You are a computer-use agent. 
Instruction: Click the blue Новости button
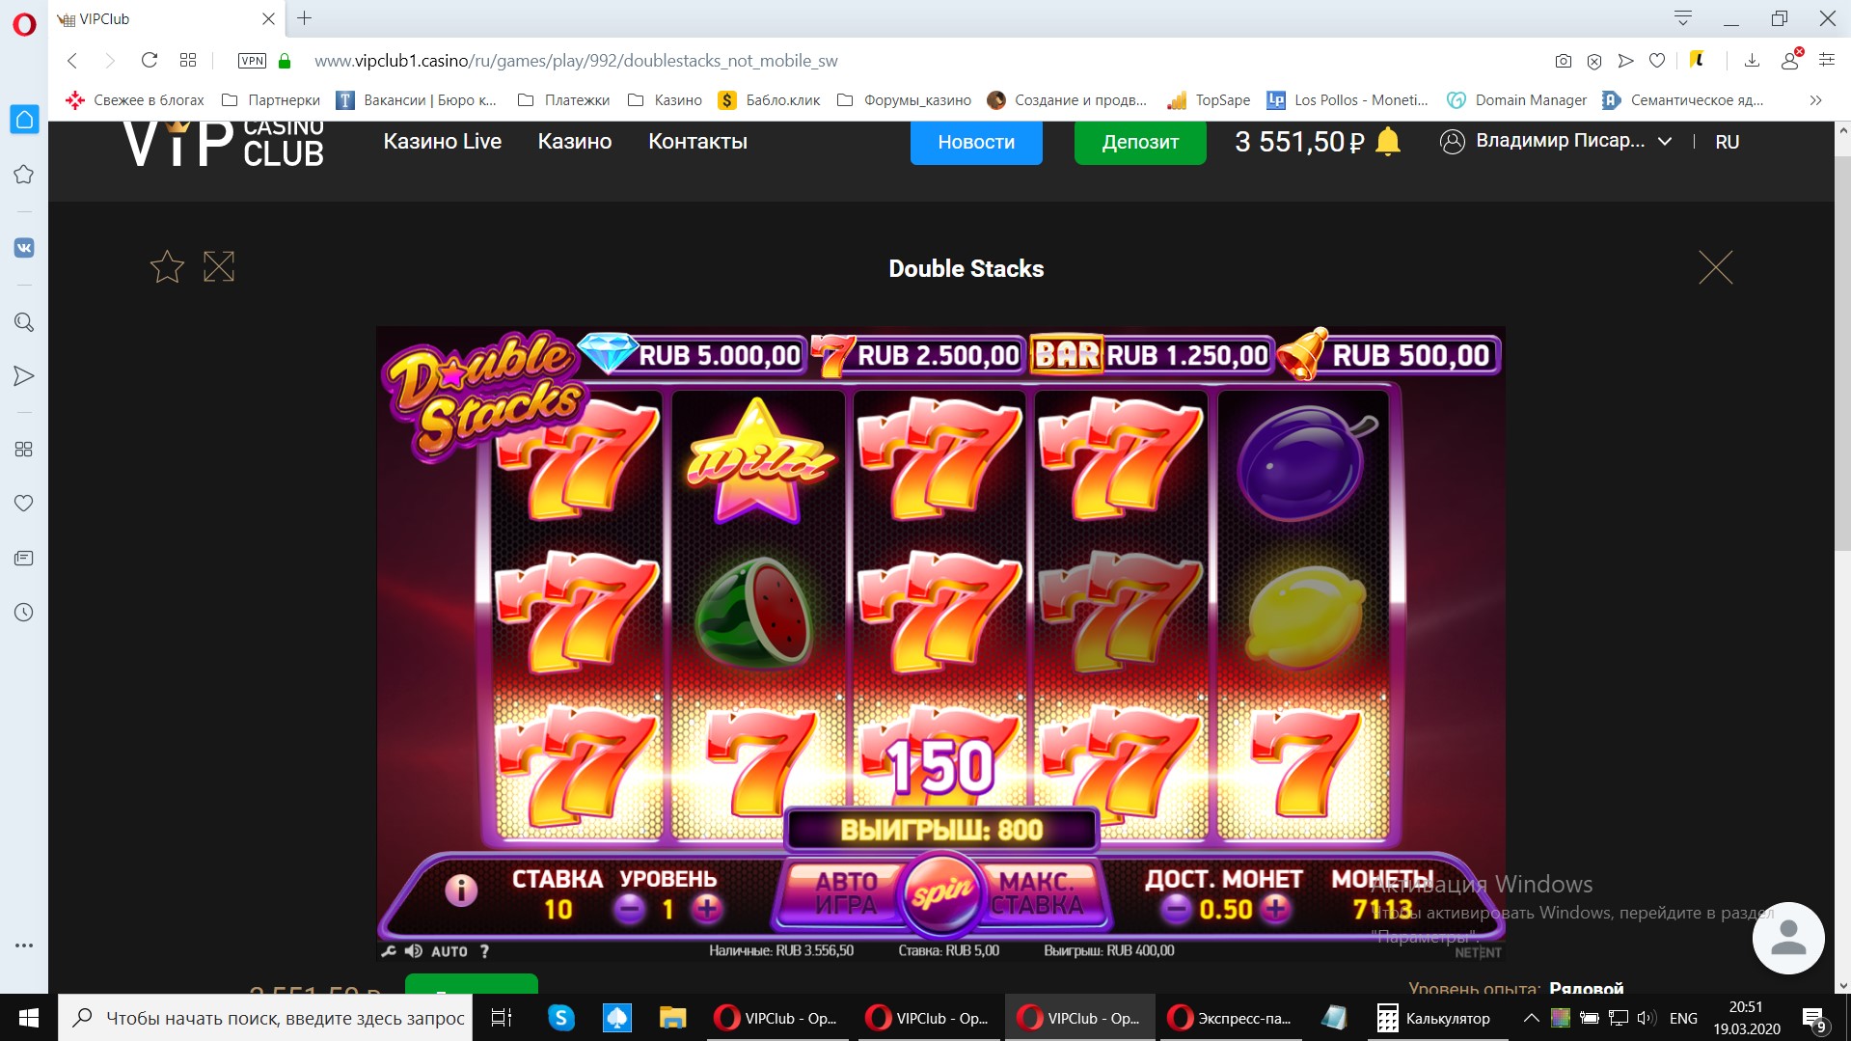pos(976,142)
